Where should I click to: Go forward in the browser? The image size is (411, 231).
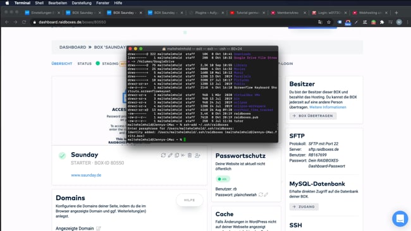click(x=15, y=22)
